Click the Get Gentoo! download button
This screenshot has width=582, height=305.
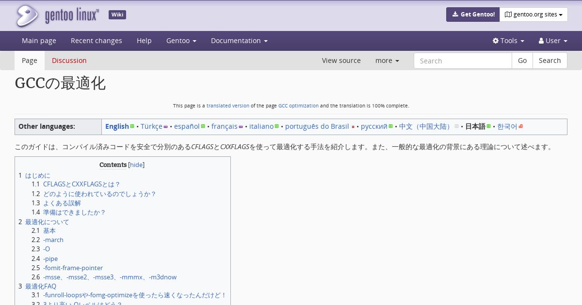(x=473, y=15)
